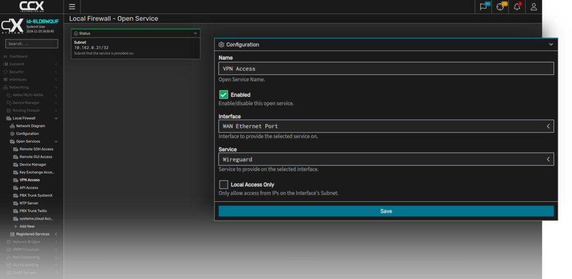This screenshot has height=279, width=572.
Task: Click the Name field containing VPN Access
Action: pyautogui.click(x=386, y=68)
